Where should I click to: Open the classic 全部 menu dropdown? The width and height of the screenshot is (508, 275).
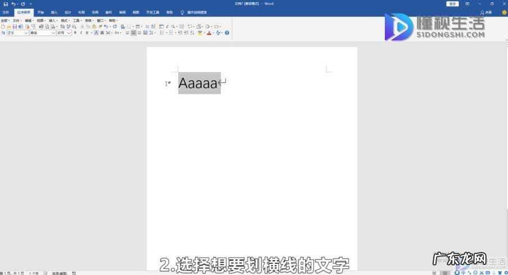coord(5,21)
